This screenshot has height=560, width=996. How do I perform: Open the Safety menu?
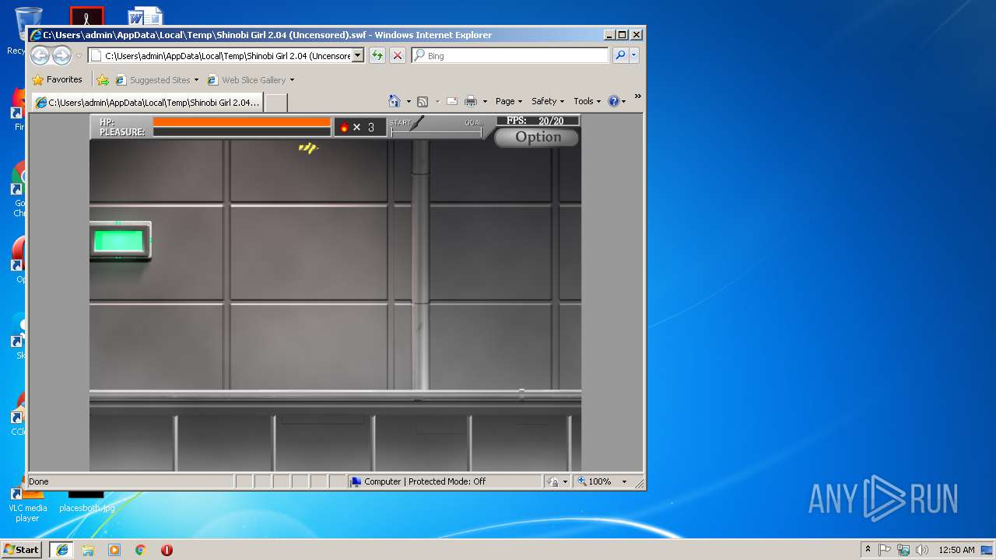click(x=548, y=101)
